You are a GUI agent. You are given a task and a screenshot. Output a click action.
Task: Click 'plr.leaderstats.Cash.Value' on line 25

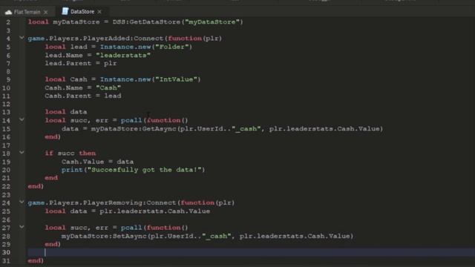point(154,211)
